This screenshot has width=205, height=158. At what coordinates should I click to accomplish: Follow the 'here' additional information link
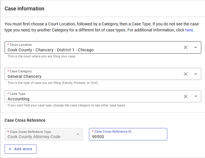pyautogui.click(x=189, y=30)
